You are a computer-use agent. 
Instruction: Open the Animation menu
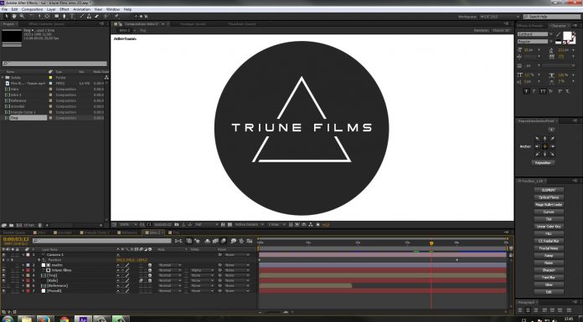81,9
